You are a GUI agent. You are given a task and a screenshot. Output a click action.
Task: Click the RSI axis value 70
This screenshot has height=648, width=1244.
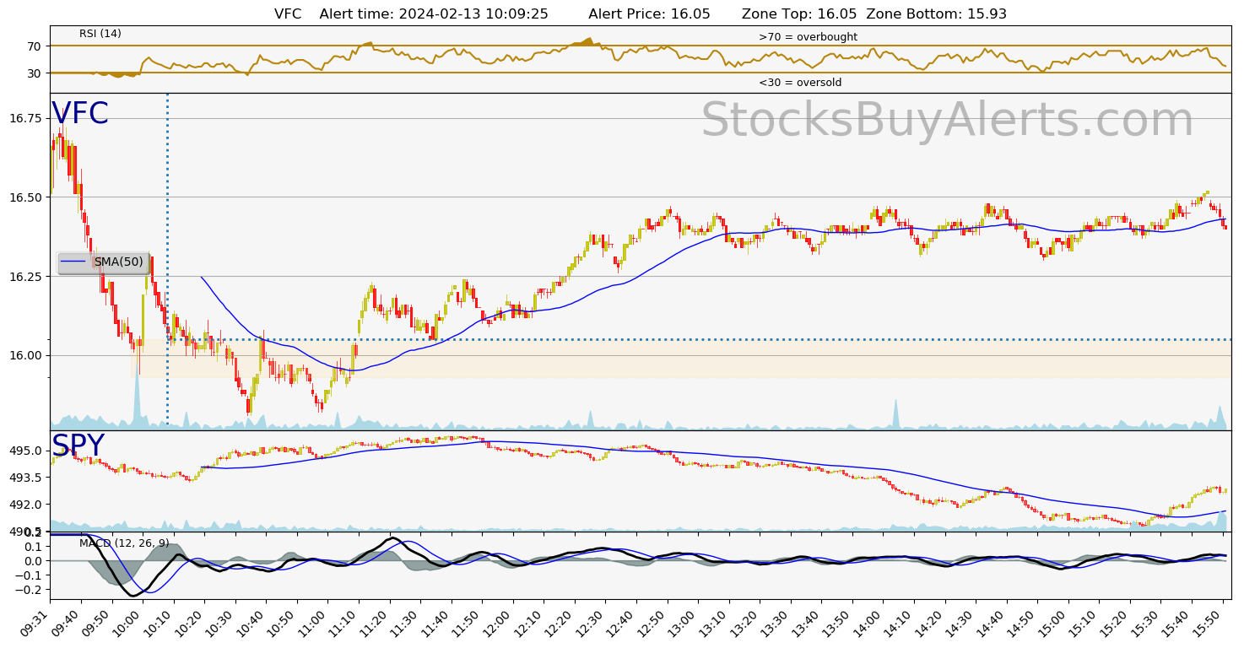click(34, 46)
